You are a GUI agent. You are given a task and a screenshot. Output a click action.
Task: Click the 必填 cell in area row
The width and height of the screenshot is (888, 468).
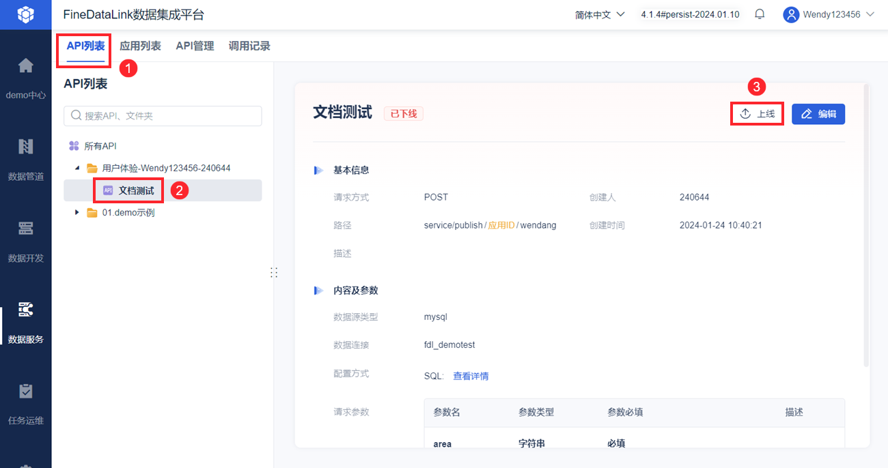pyautogui.click(x=616, y=443)
